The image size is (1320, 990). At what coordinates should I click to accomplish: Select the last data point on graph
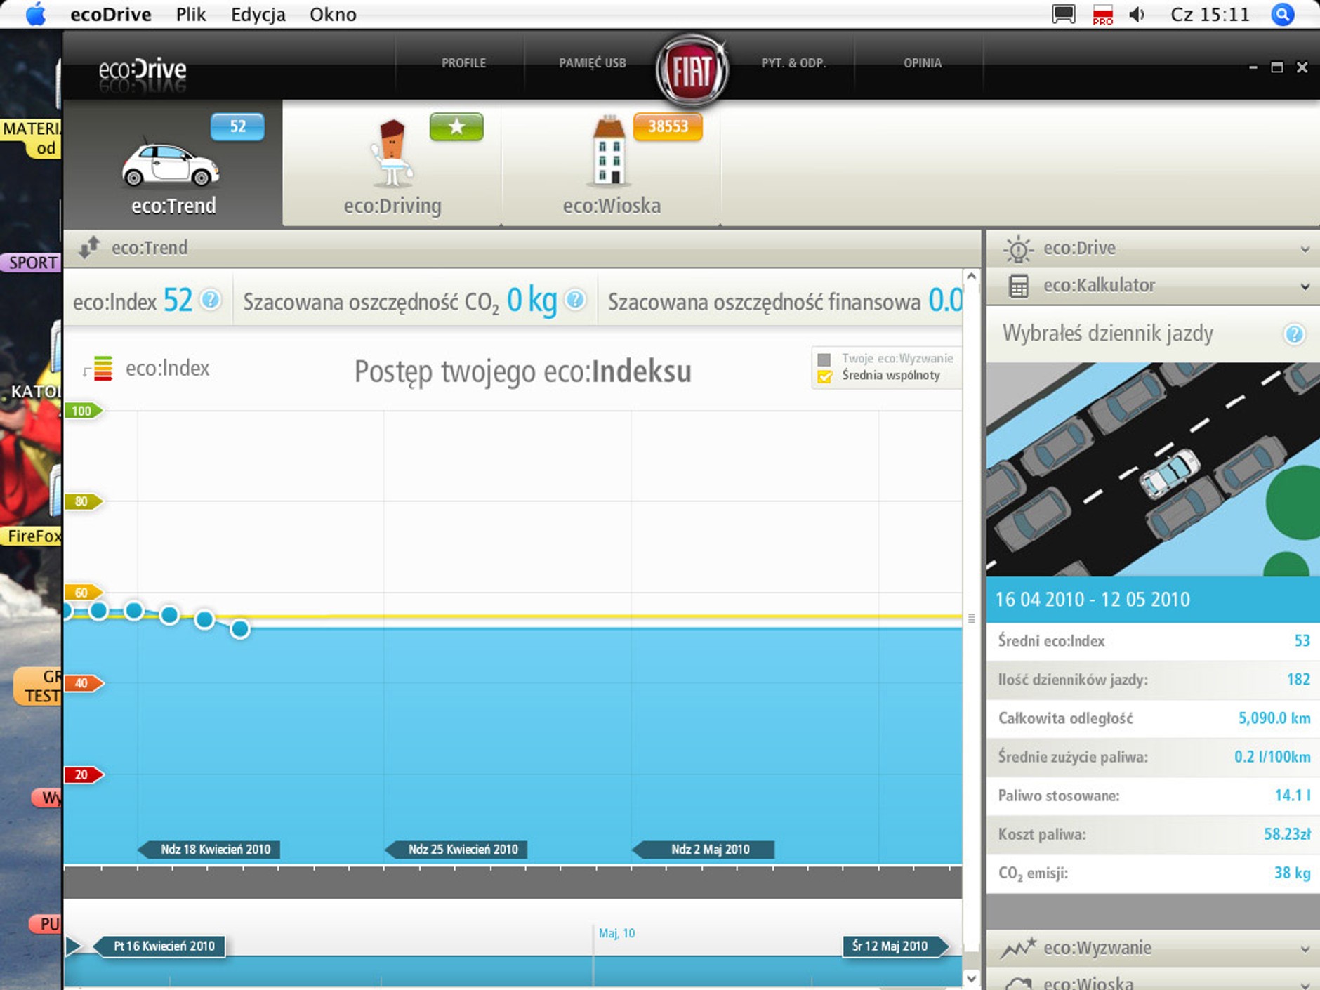[x=239, y=629]
